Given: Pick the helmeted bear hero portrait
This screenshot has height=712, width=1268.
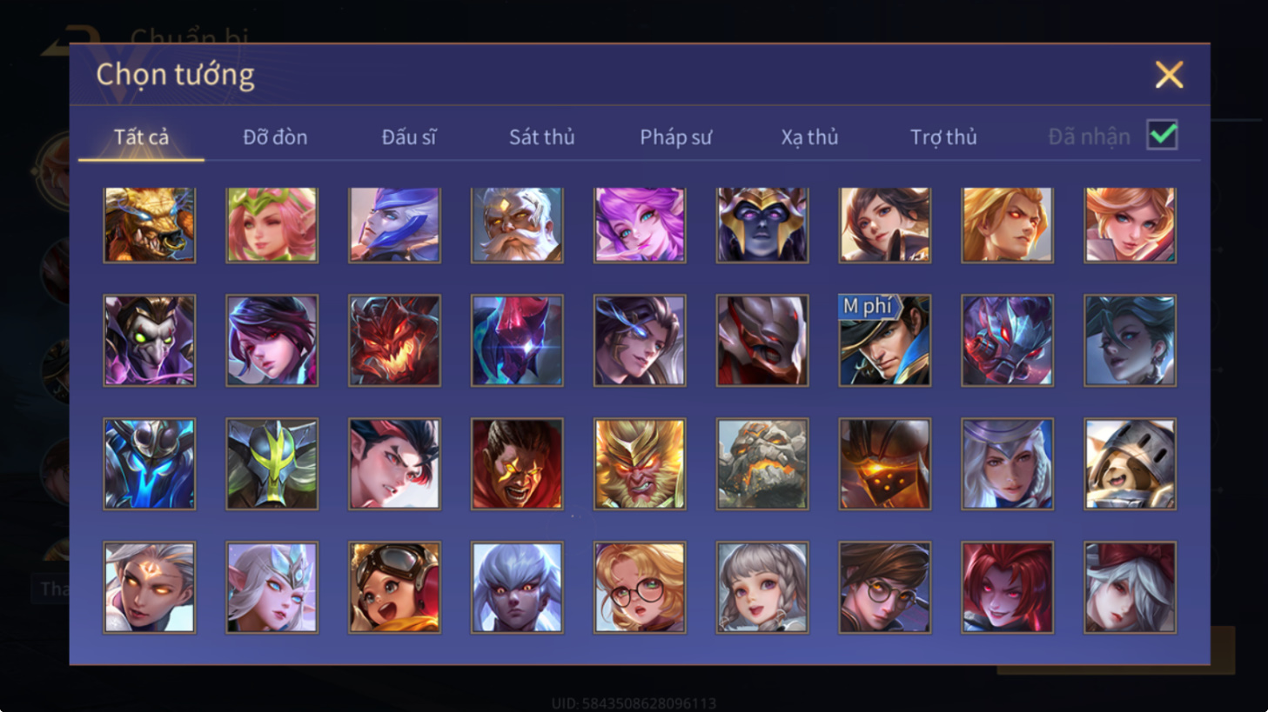Looking at the screenshot, I should pyautogui.click(x=1130, y=463).
